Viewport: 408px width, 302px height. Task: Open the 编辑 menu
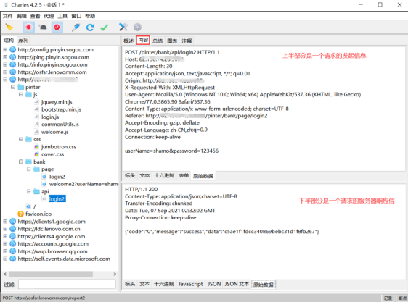coord(22,16)
